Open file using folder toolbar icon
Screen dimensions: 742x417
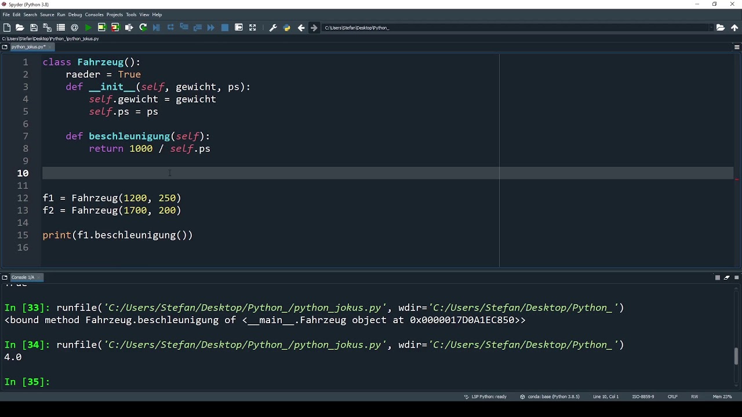point(20,28)
